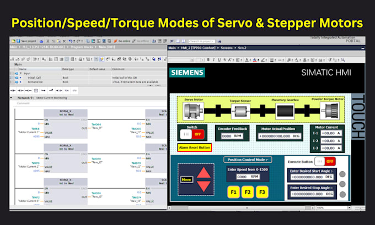
Task: Click the Undo arrow icon
Action: [71, 41]
